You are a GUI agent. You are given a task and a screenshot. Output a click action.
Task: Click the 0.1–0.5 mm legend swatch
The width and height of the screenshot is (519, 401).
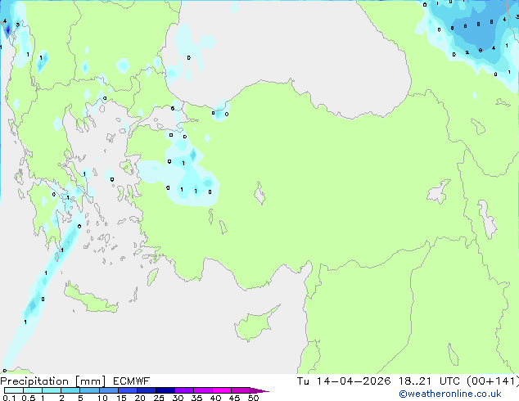click(14, 390)
